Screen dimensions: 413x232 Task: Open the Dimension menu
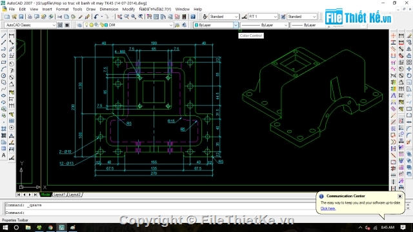pyautogui.click(x=109, y=9)
